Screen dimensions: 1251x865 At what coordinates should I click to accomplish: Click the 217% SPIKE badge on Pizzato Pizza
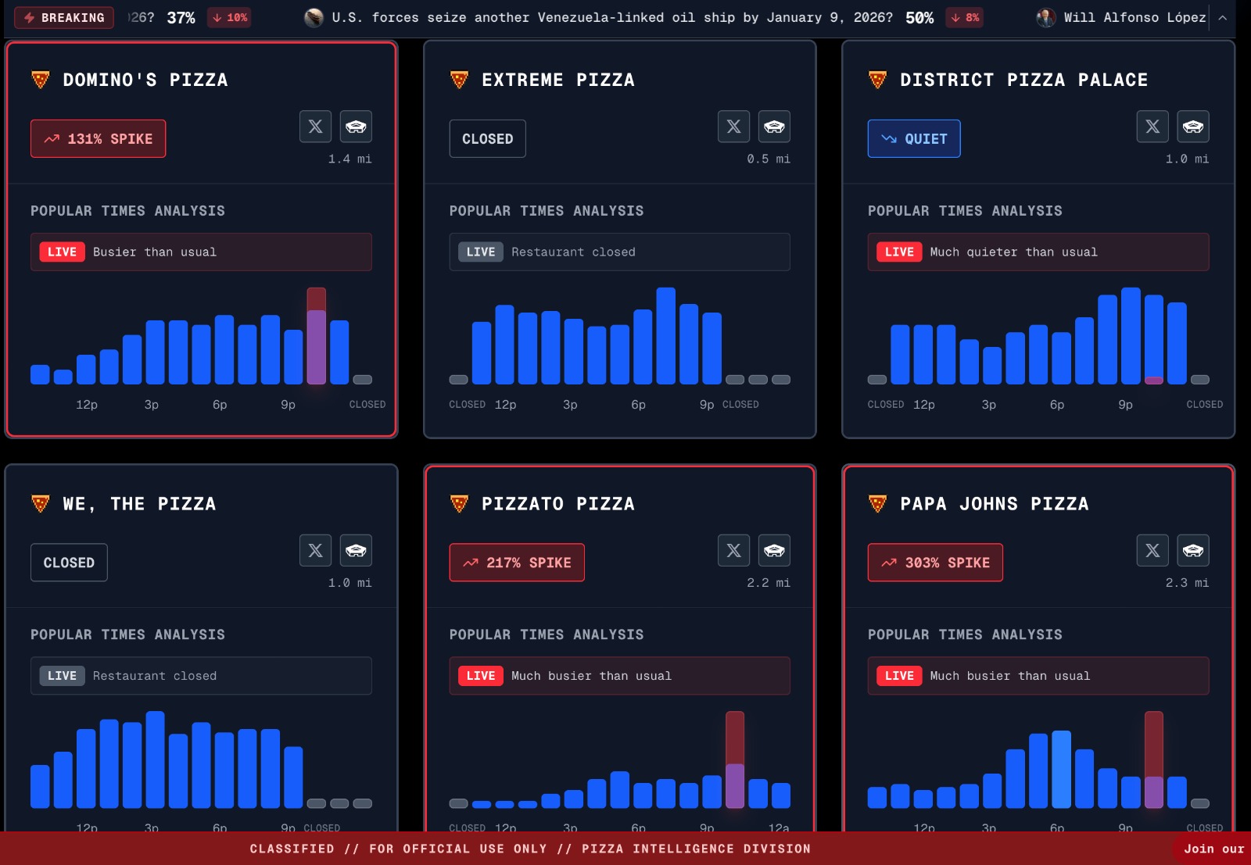517,563
